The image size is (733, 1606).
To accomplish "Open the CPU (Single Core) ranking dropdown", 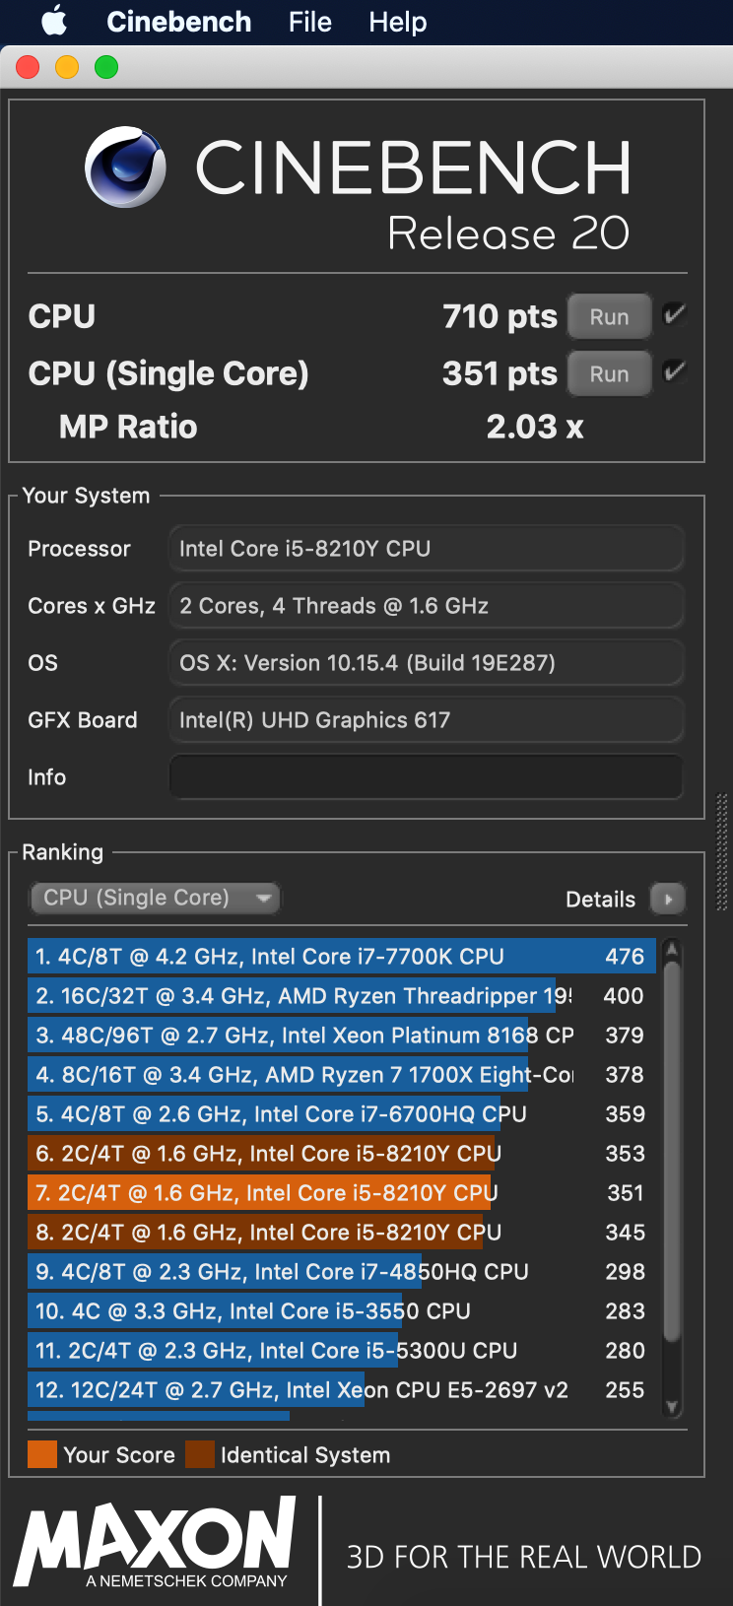I will 155,898.
